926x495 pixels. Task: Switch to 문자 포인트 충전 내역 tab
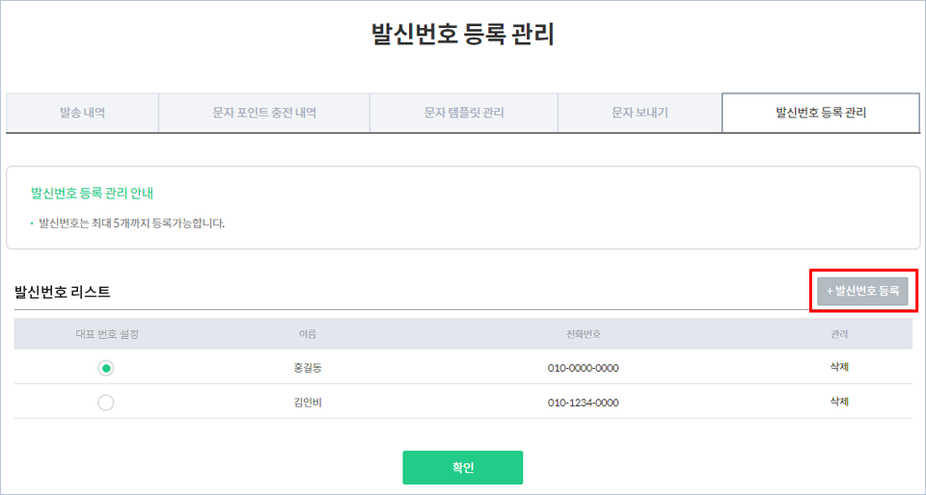pos(264,113)
